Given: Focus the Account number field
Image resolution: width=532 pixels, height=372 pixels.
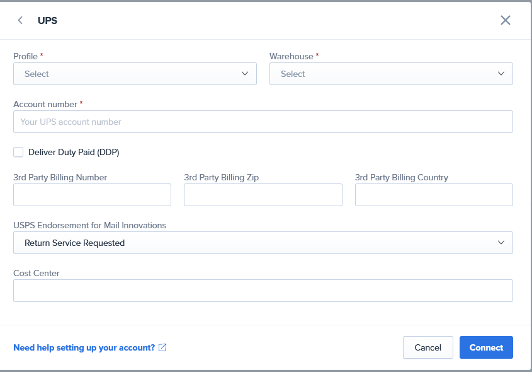Looking at the screenshot, I should 263,122.
